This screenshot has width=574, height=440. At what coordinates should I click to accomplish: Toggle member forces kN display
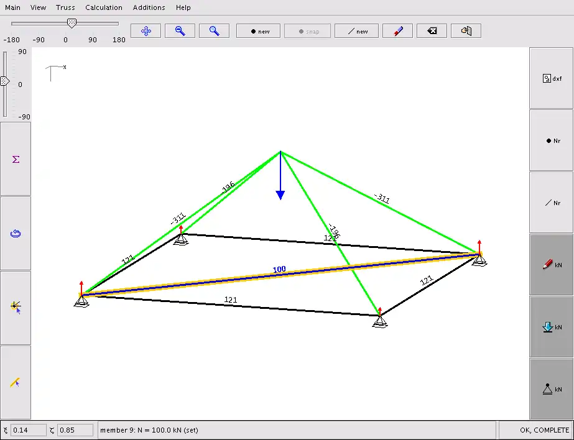coord(552,265)
